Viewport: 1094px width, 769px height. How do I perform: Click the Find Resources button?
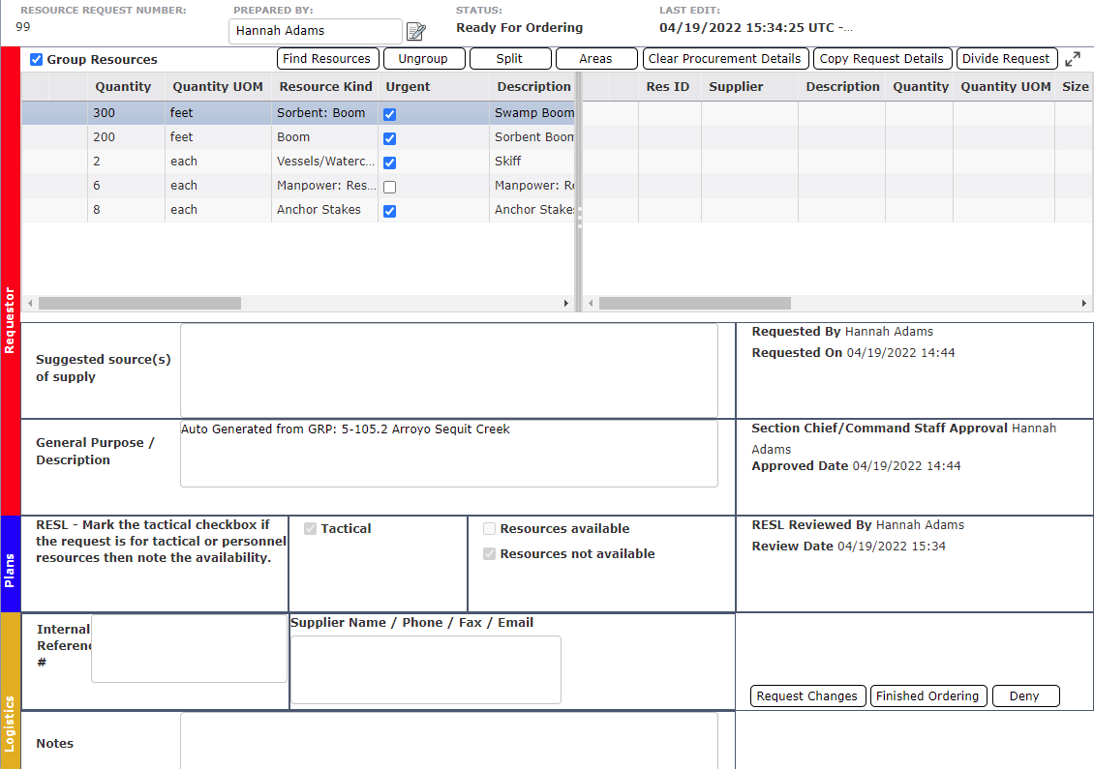[x=327, y=58]
